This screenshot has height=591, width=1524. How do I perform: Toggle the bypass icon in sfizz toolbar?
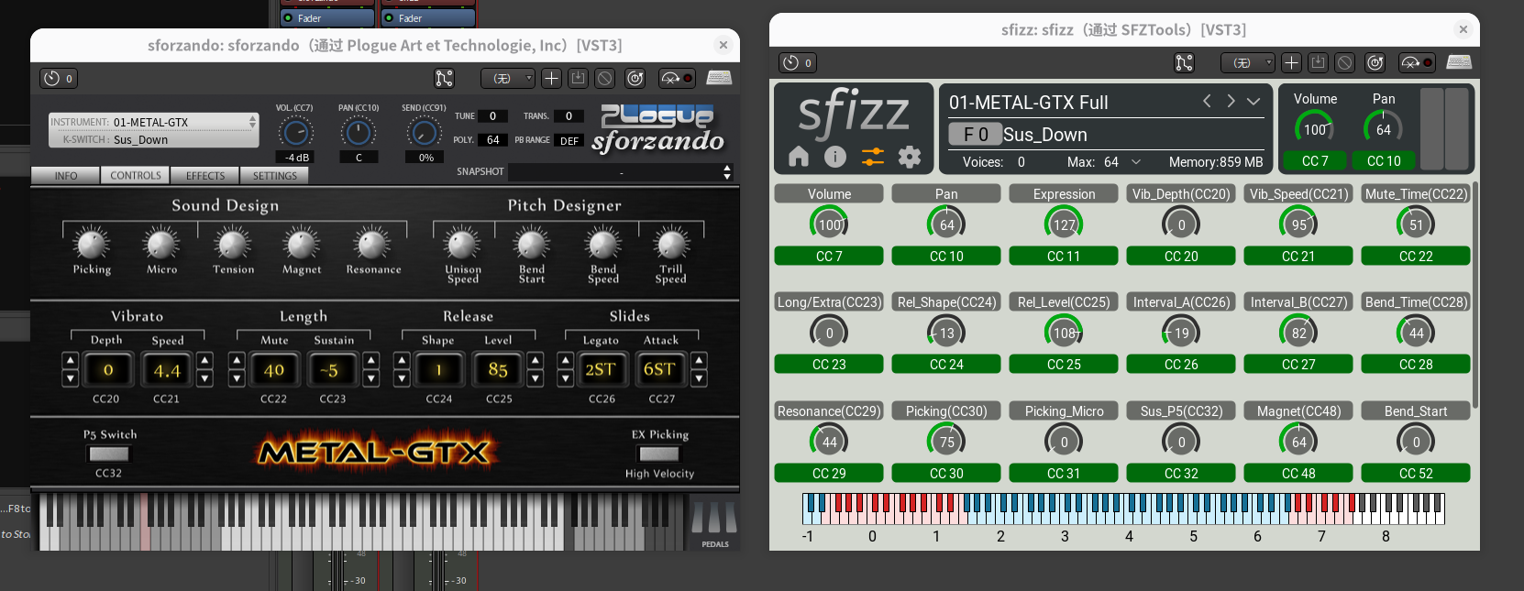coord(1344,63)
